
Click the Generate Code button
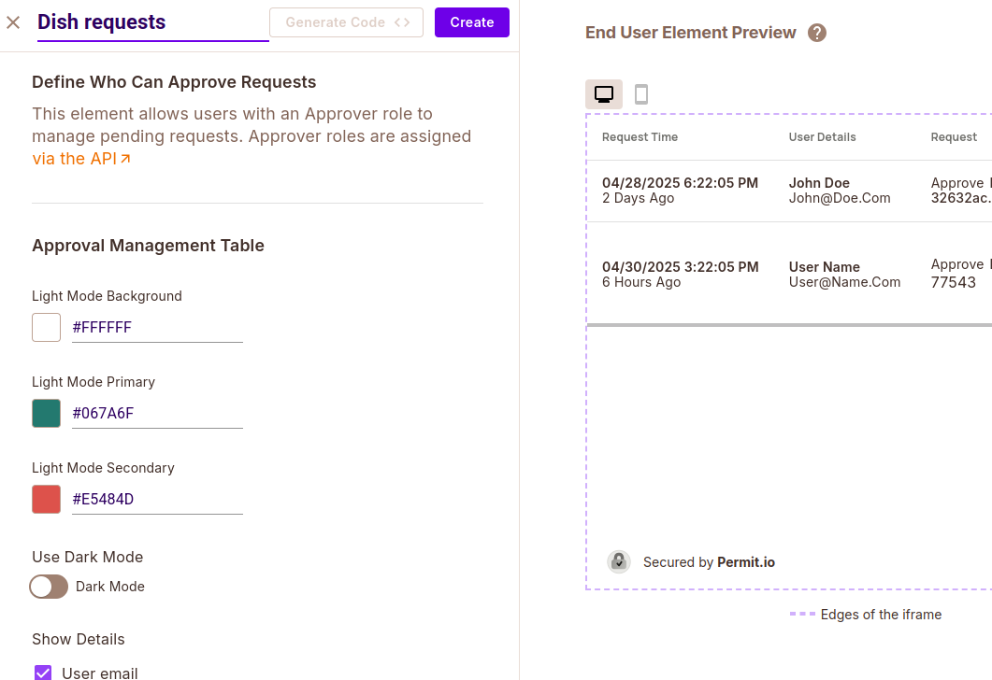(x=346, y=22)
